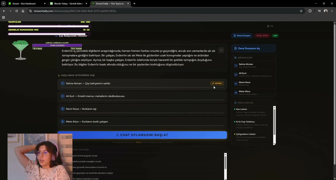The image size is (336, 180).
Task: Select suspect Ali Kurt in Şüpheliler list
Action: tap(253, 74)
